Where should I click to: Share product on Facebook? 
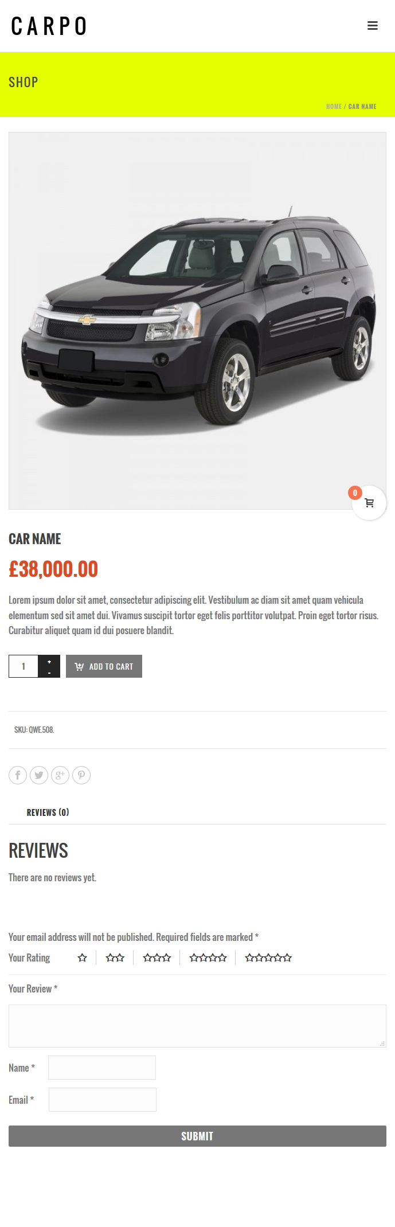point(18,775)
